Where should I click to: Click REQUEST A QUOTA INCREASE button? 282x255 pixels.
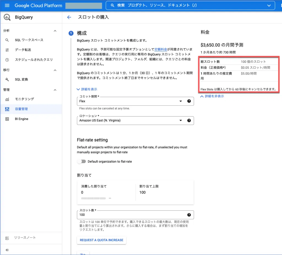click(101, 240)
